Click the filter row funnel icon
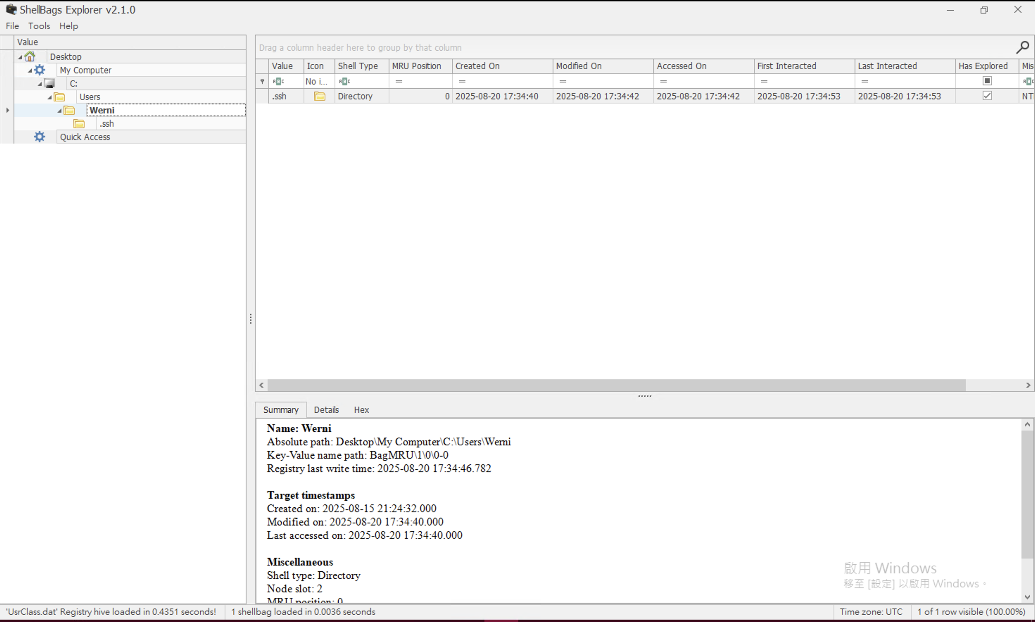Viewport: 1035px width, 622px height. pos(262,81)
